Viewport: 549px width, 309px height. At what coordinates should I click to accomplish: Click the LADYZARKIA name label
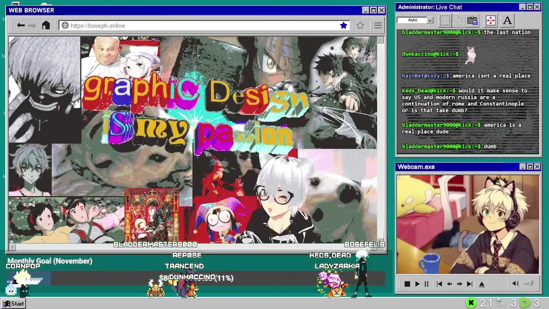click(x=337, y=266)
